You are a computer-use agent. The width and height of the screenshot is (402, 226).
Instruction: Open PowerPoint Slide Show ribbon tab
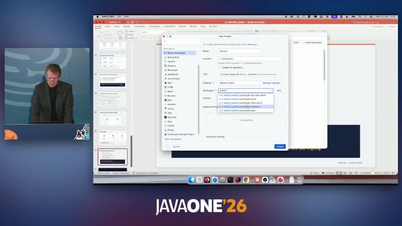[169, 27]
